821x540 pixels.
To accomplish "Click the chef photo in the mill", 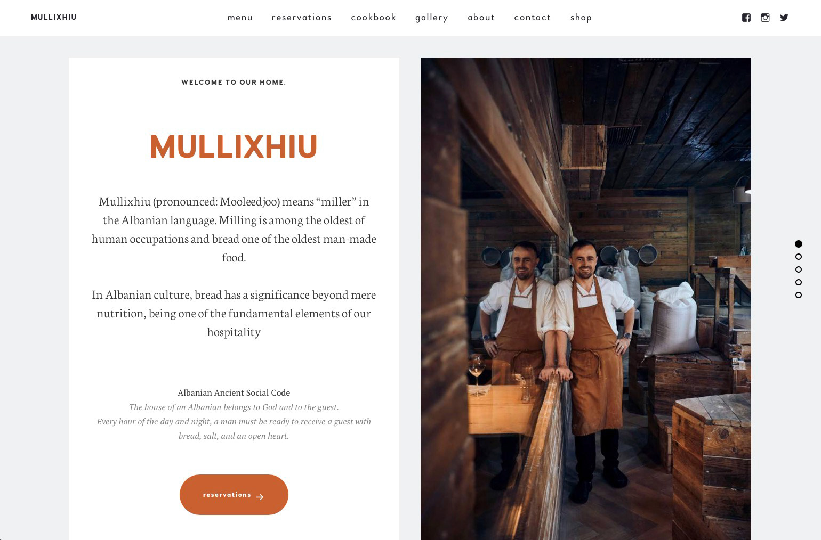I will pos(586,299).
